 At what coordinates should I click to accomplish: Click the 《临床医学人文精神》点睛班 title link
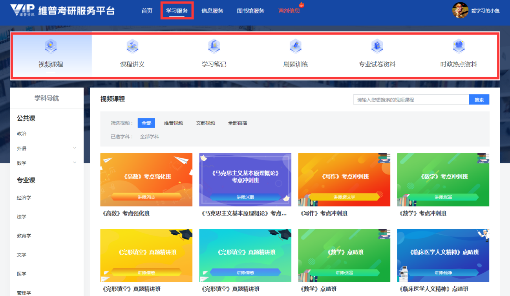click(x=433, y=289)
